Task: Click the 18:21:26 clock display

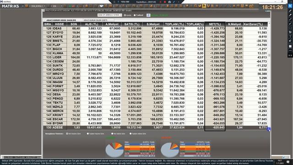Action: click(272, 7)
